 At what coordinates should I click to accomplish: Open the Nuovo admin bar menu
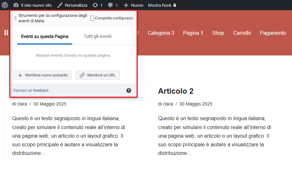coord(137,5)
